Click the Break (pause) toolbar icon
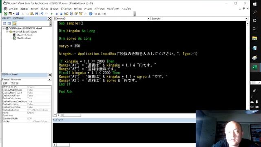 click(x=57, y=13)
